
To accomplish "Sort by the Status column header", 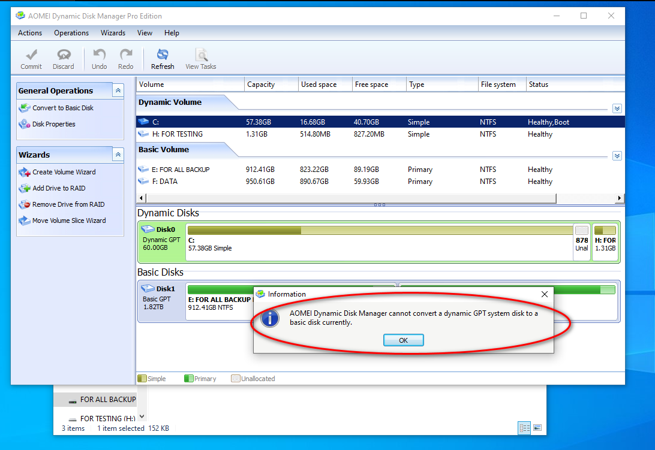I will (x=576, y=84).
